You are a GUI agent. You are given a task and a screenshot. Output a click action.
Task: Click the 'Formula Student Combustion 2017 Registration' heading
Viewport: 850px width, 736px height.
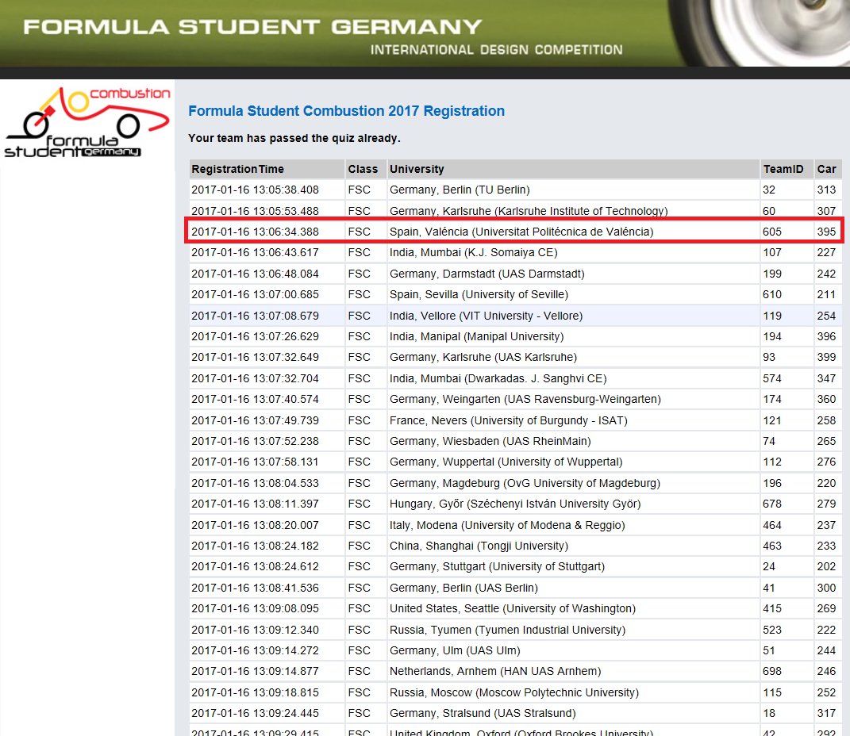(x=346, y=111)
